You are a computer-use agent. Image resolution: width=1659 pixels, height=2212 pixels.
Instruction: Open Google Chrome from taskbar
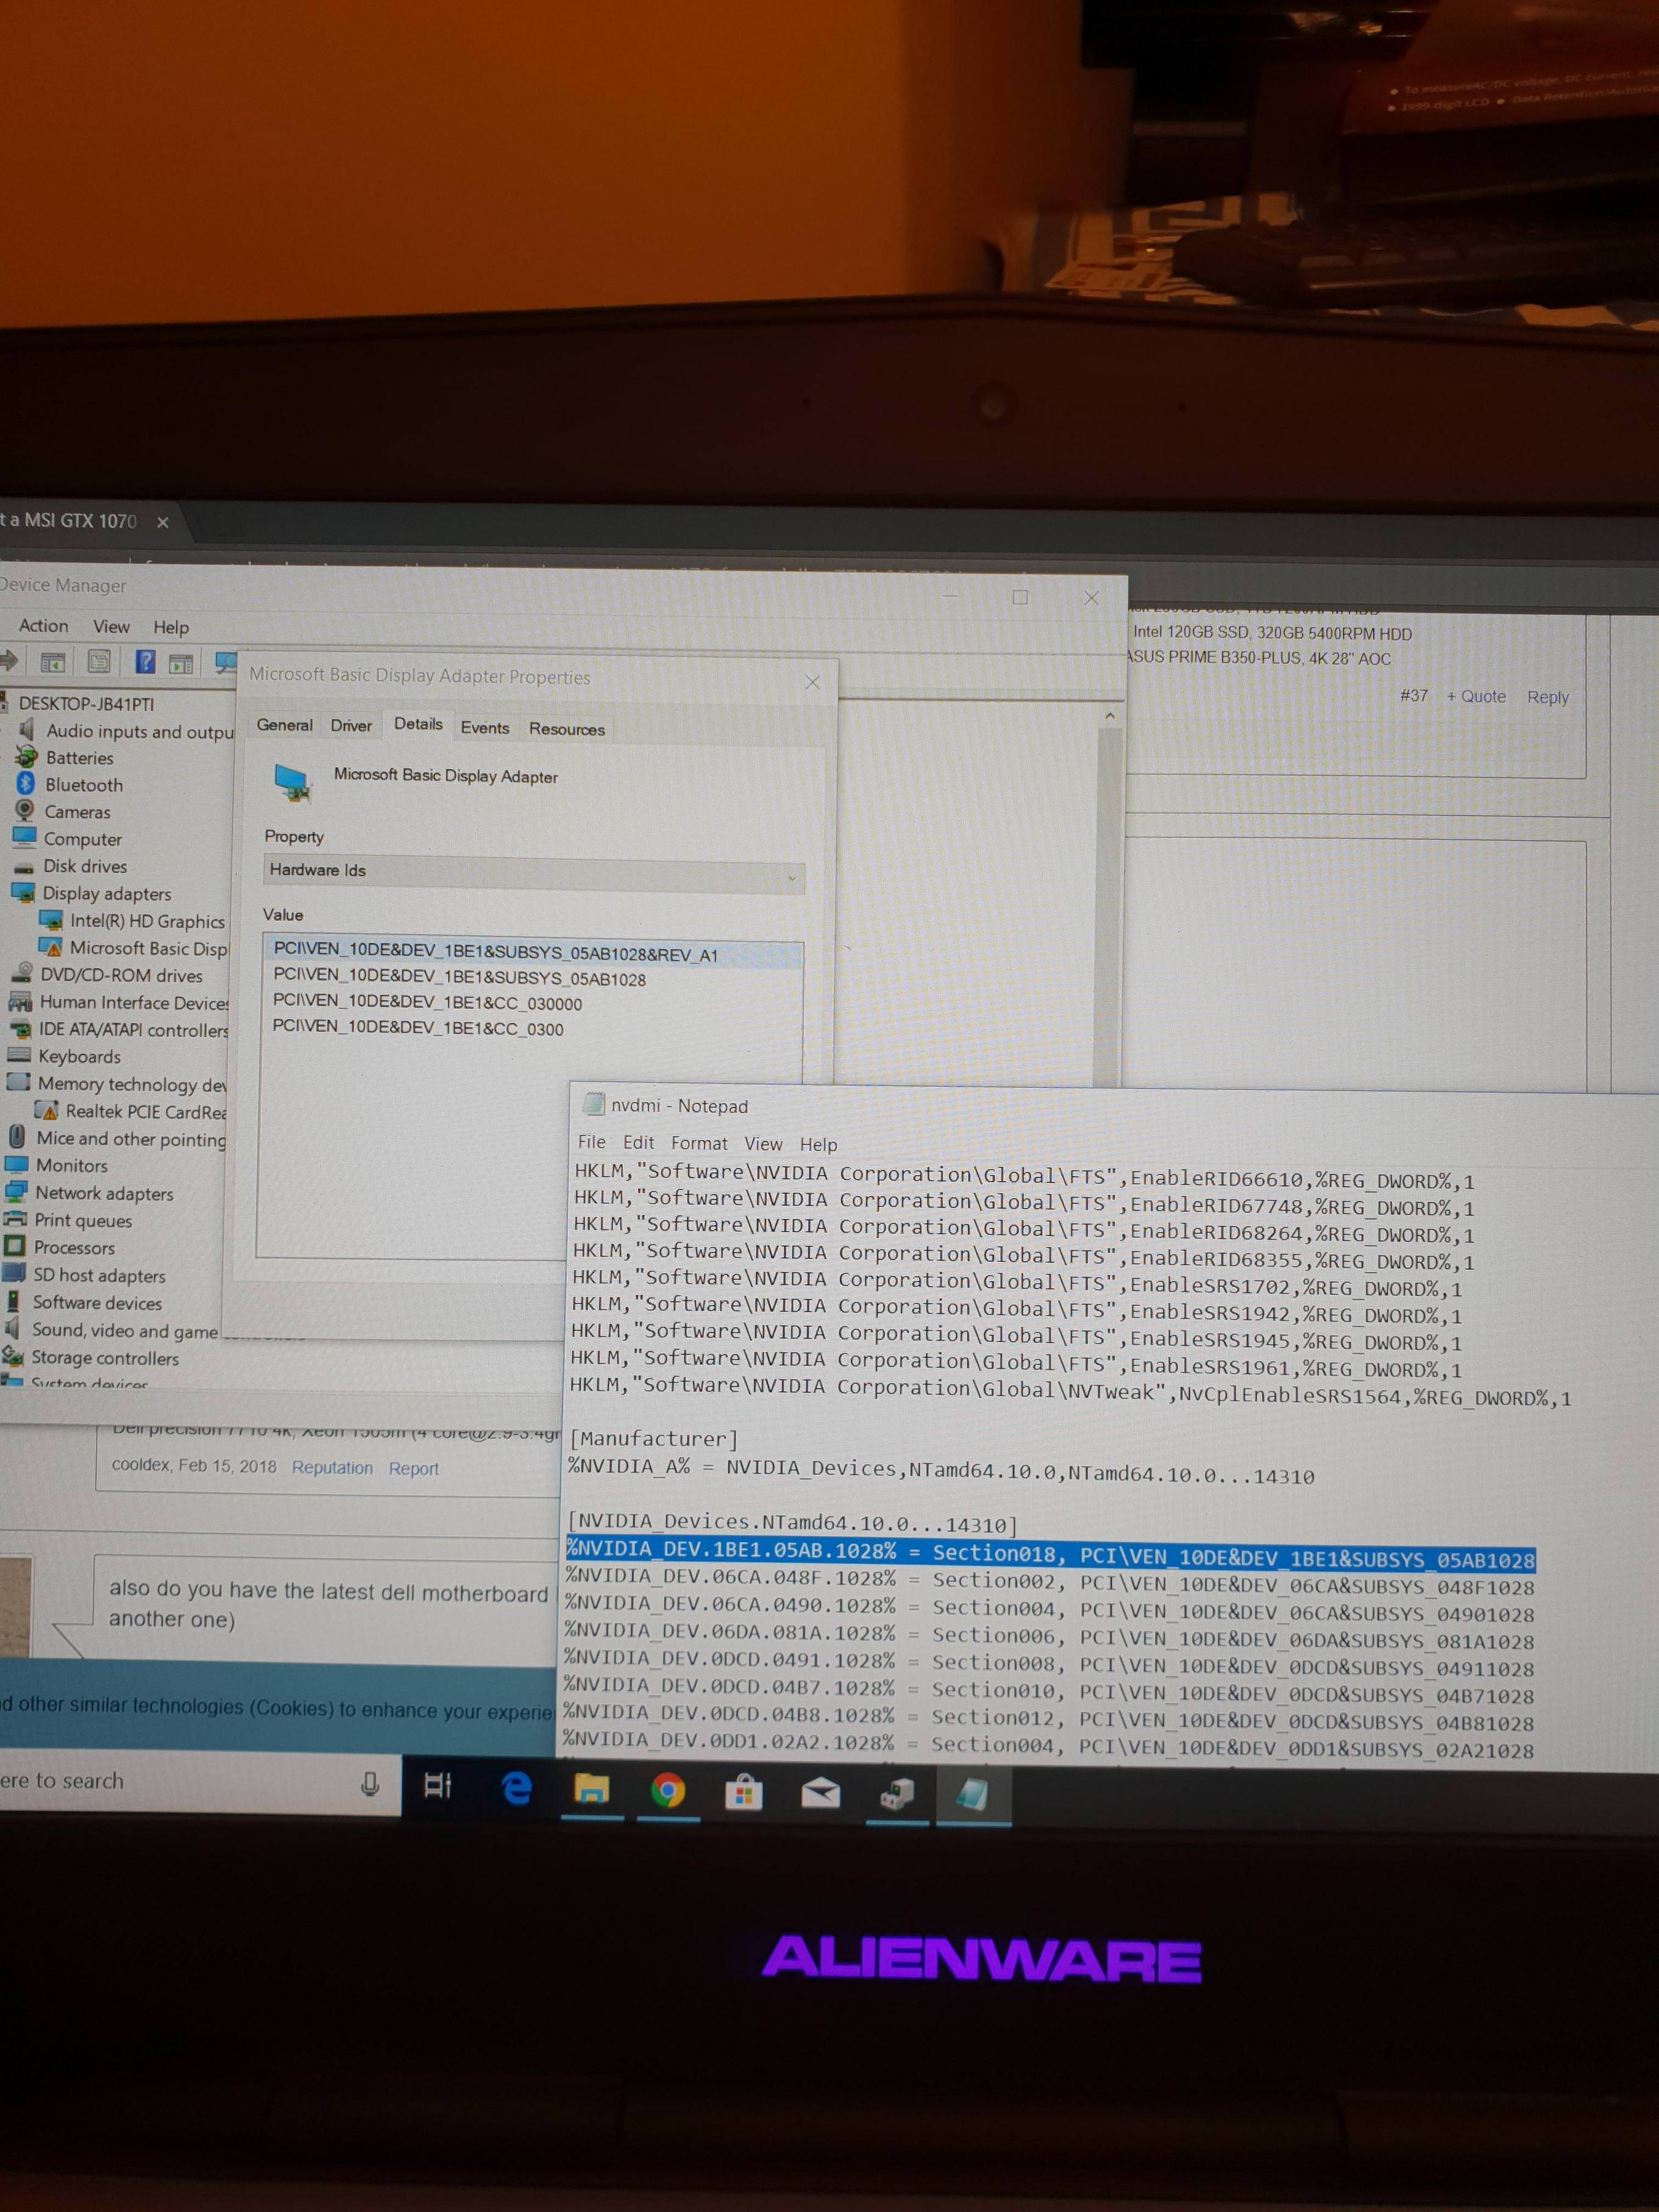667,1790
